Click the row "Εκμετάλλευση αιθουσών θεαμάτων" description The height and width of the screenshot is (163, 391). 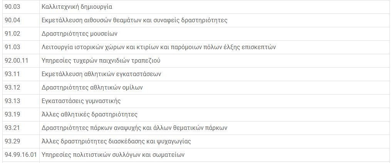[134, 20]
